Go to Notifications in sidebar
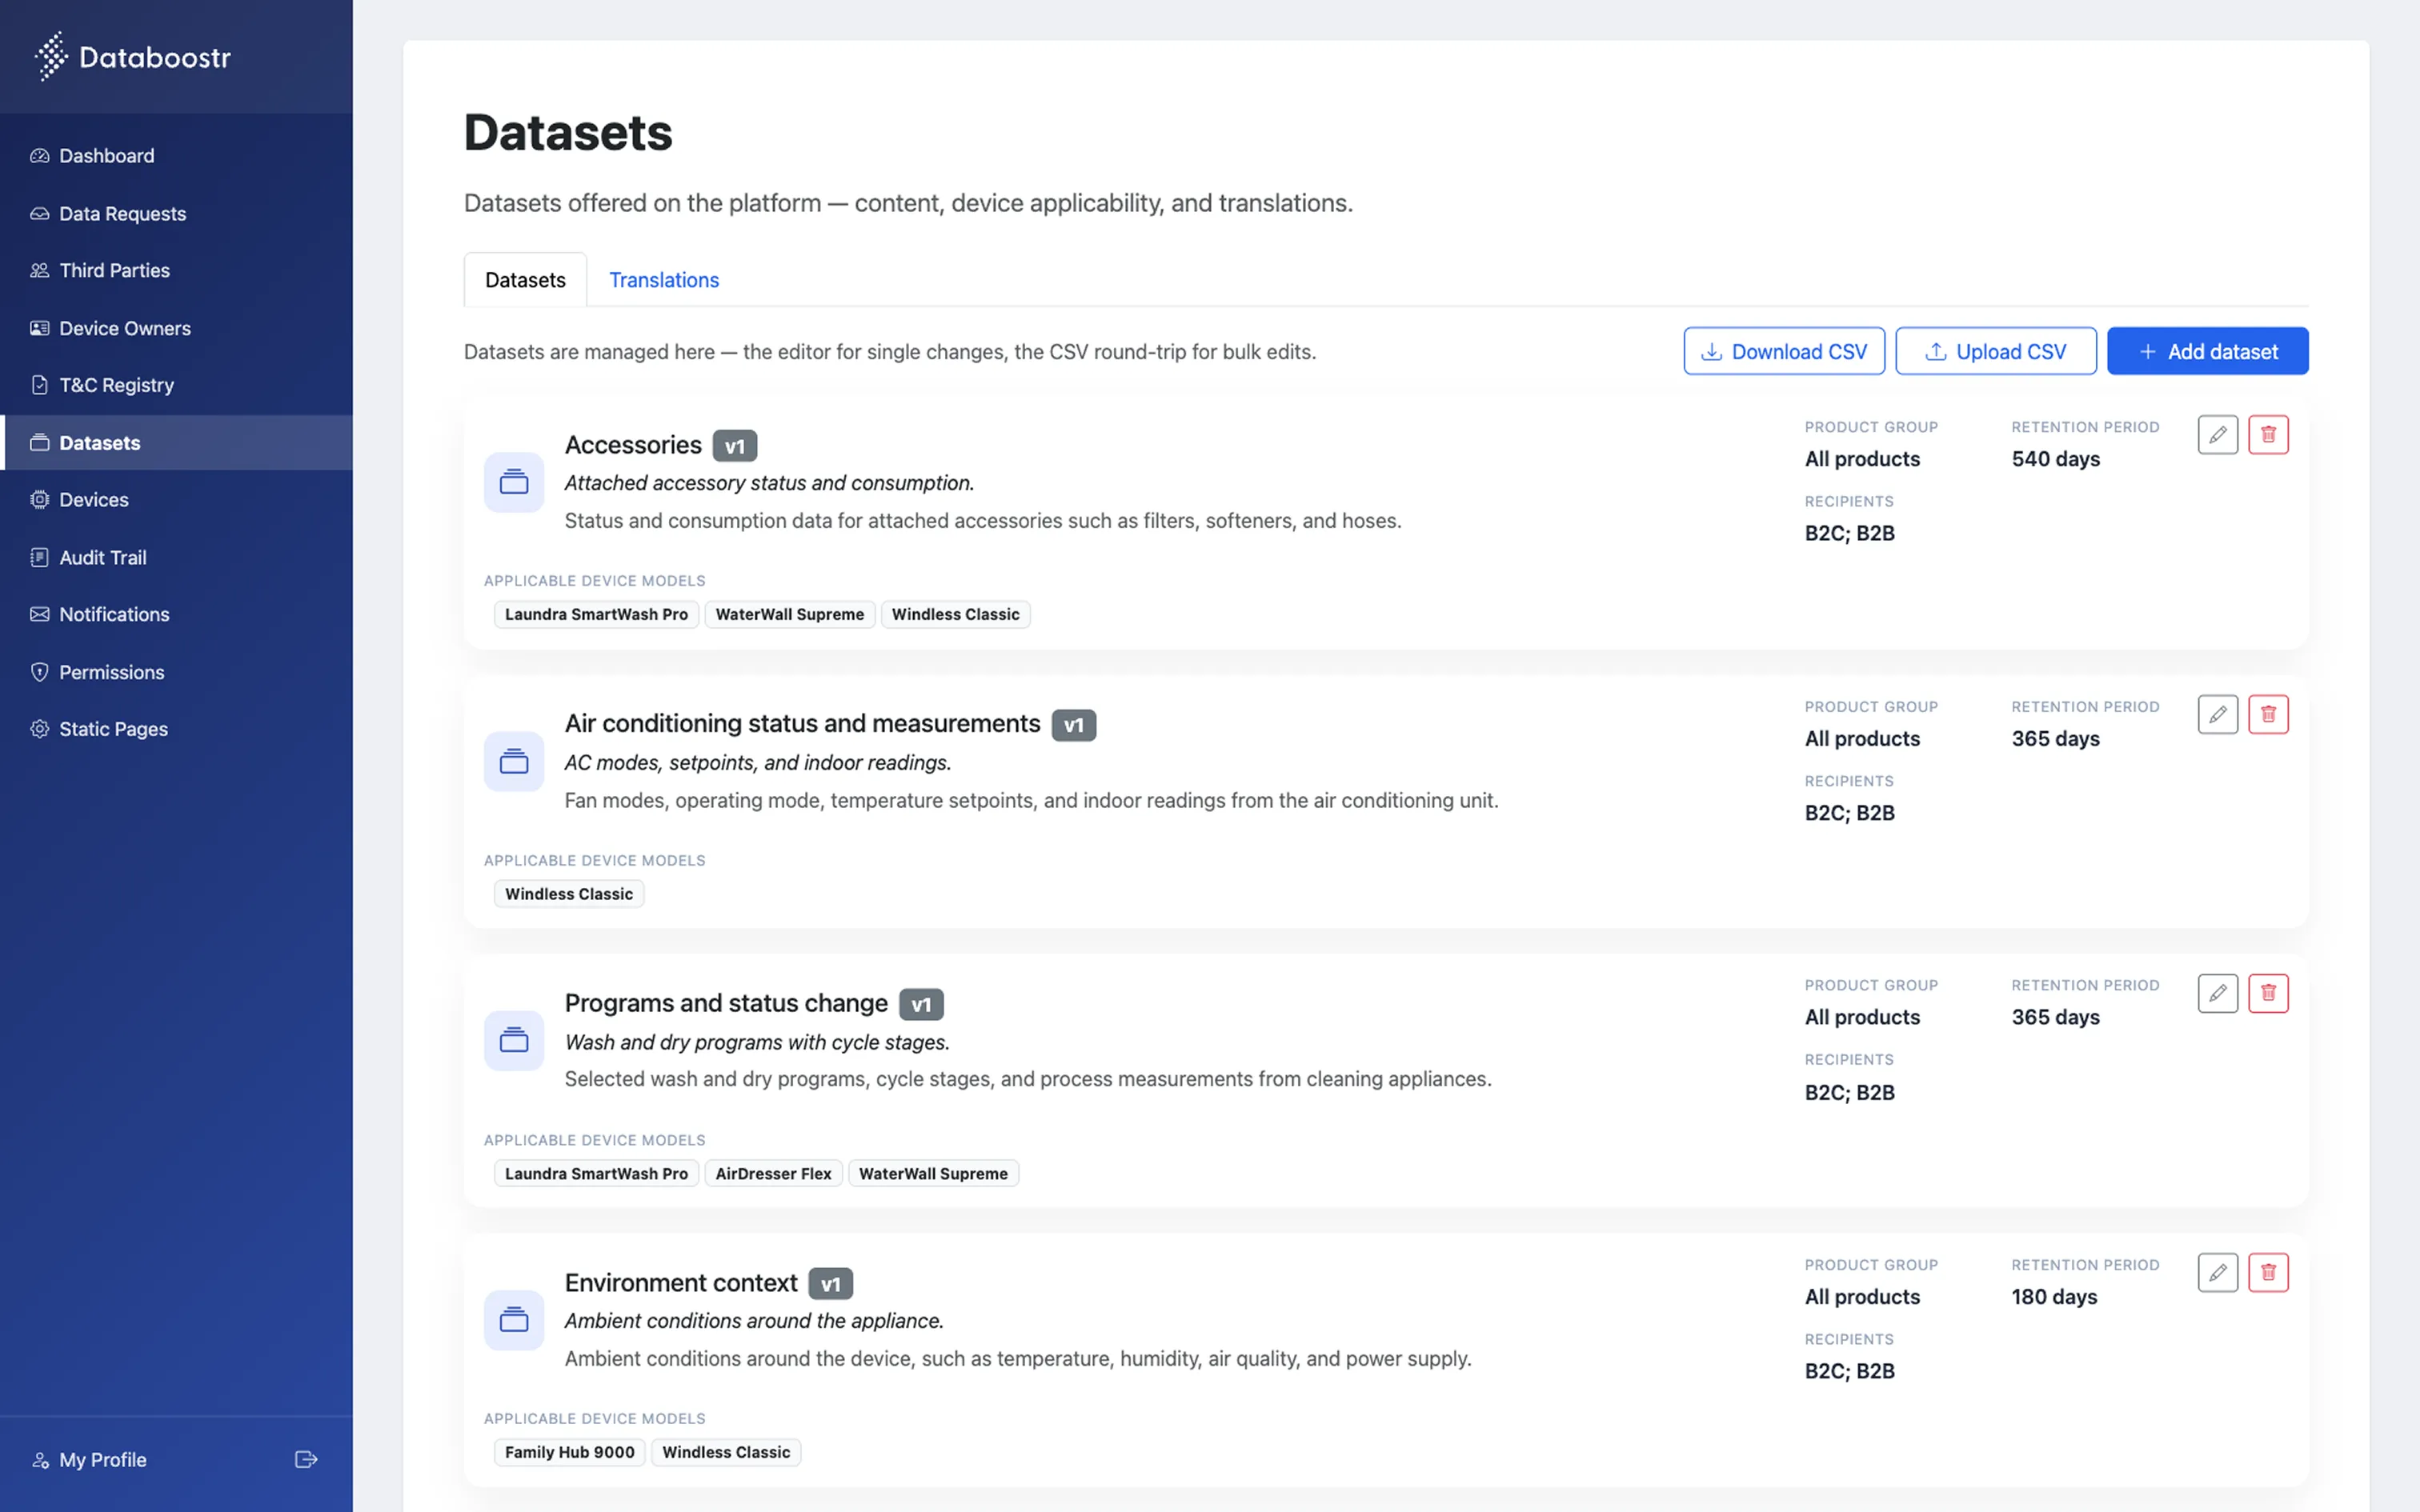 [176, 614]
